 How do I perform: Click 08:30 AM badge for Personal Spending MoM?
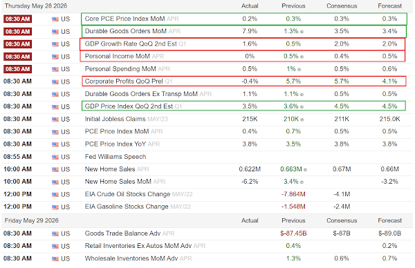pos(18,69)
